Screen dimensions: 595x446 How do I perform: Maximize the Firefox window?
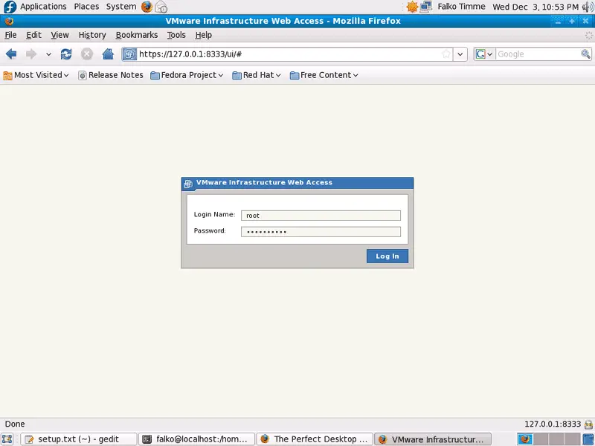(572, 21)
